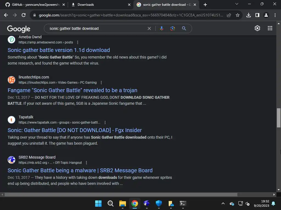Click the Ameba Ownd site name
The image size is (281, 210).
click(30, 37)
